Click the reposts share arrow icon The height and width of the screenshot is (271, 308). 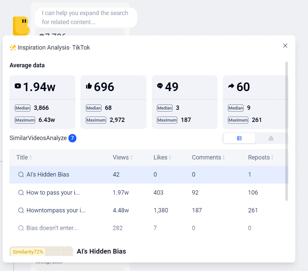(x=231, y=86)
